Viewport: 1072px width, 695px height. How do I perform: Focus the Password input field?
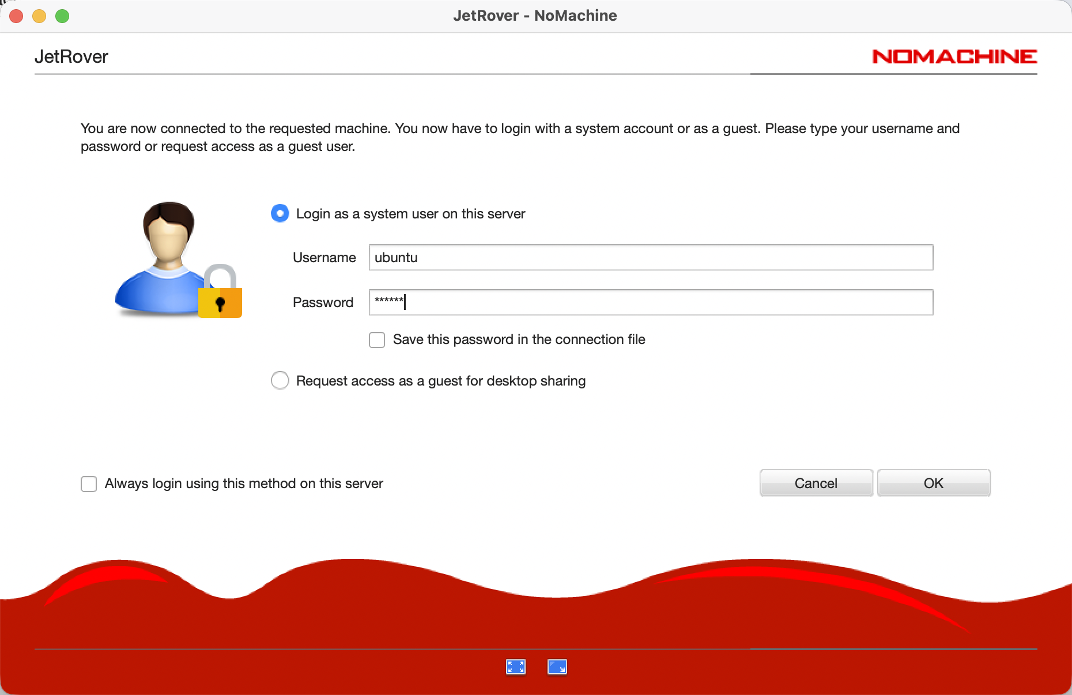[651, 303]
